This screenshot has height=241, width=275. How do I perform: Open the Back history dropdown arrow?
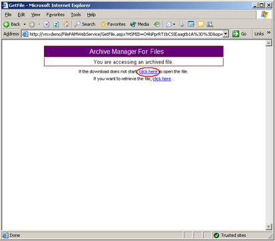pyautogui.click(x=25, y=24)
